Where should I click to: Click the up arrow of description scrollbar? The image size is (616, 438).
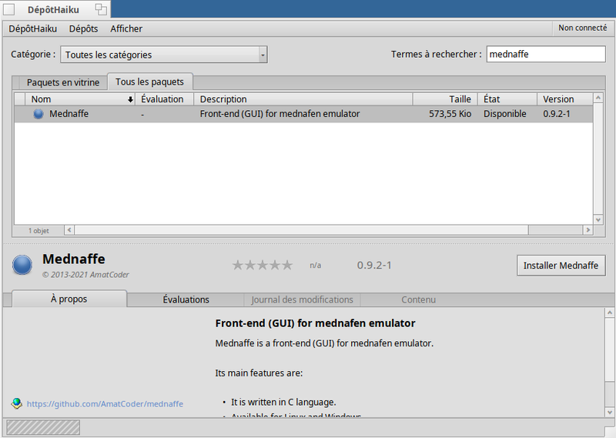tap(609, 314)
